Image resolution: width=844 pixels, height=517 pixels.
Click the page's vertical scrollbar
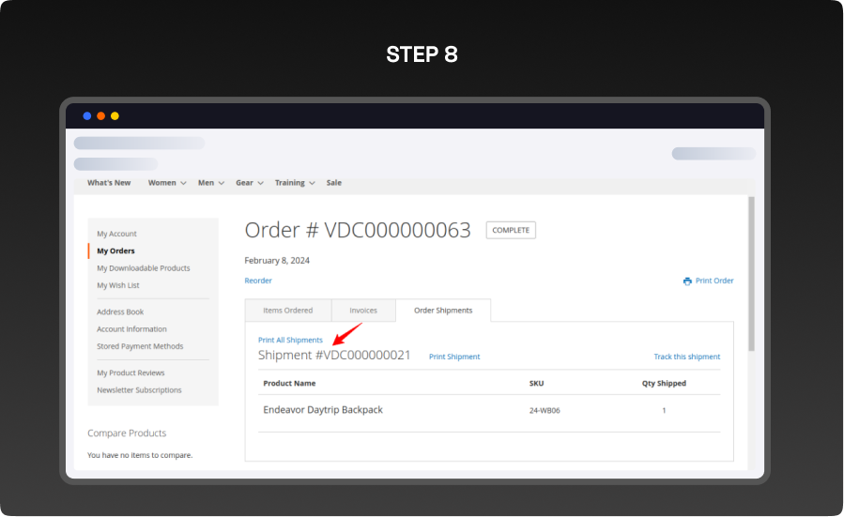point(750,272)
